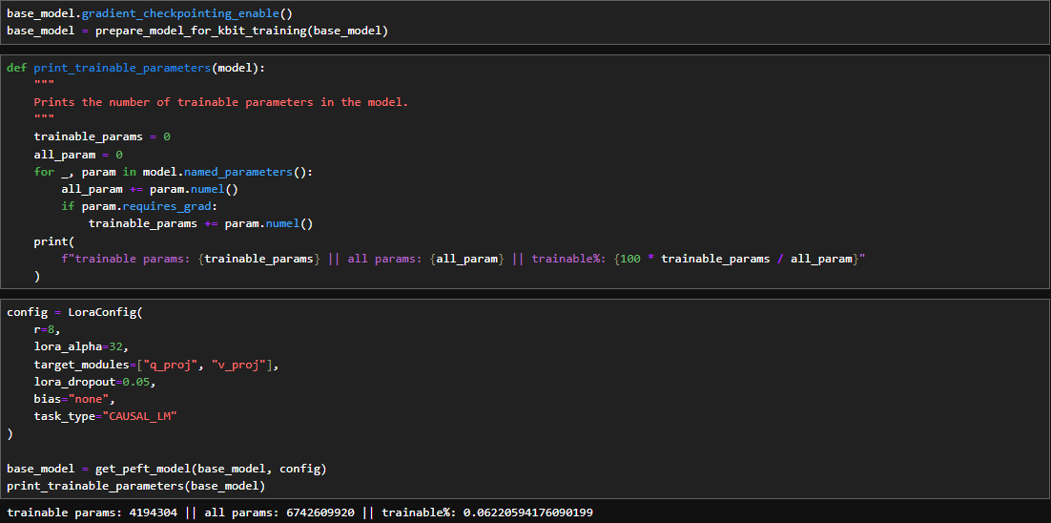
Task: Click the f-string inside the print statement
Action: click(x=463, y=259)
